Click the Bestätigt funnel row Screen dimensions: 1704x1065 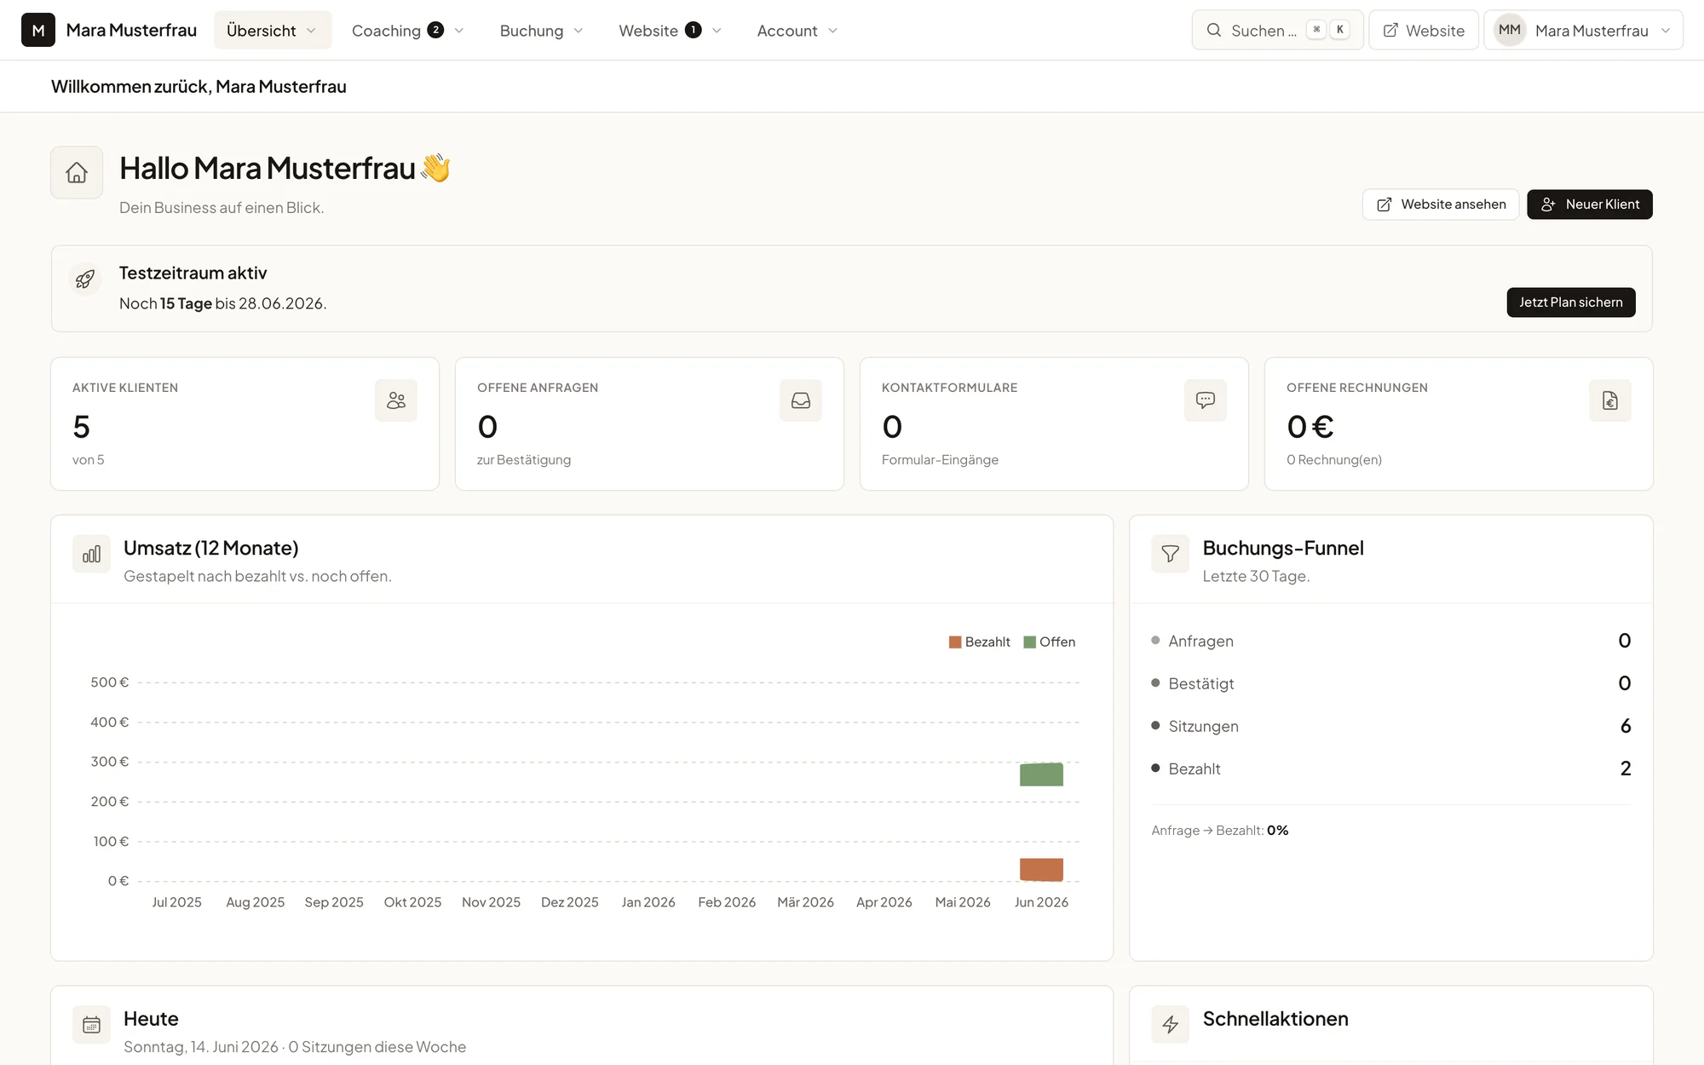(1391, 683)
